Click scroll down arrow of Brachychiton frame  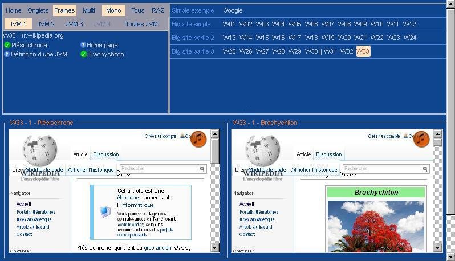pyautogui.click(x=437, y=248)
